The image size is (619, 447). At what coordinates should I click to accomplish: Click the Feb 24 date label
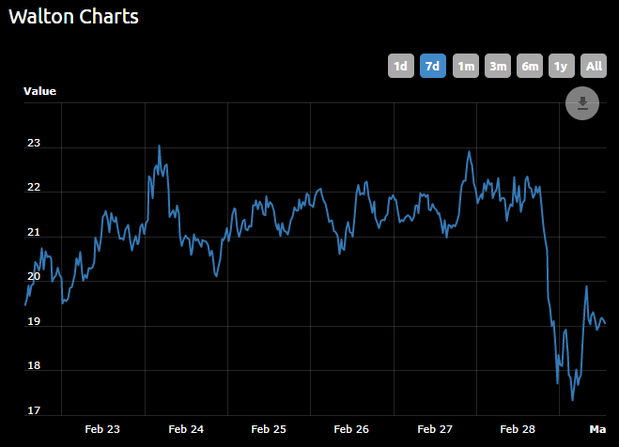point(185,429)
